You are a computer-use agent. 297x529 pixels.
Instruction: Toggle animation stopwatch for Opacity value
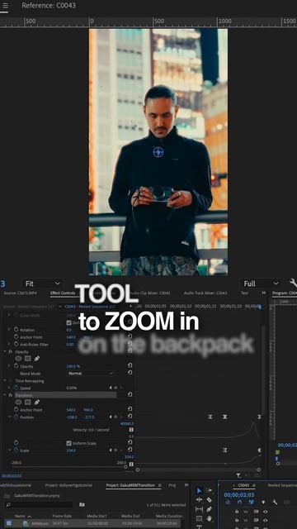click(x=16, y=366)
